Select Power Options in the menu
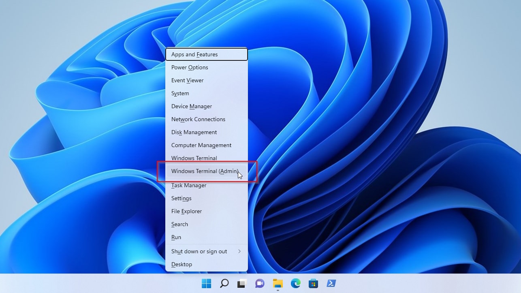The image size is (521, 293). click(207, 67)
